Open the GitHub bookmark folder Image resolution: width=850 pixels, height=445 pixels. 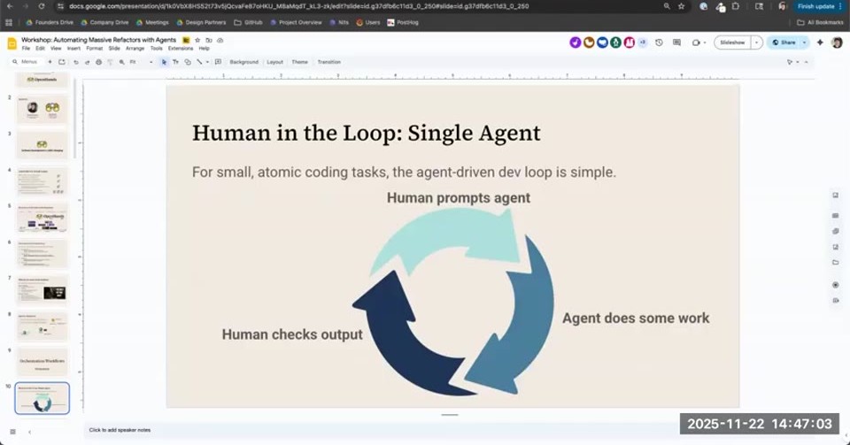[248, 22]
